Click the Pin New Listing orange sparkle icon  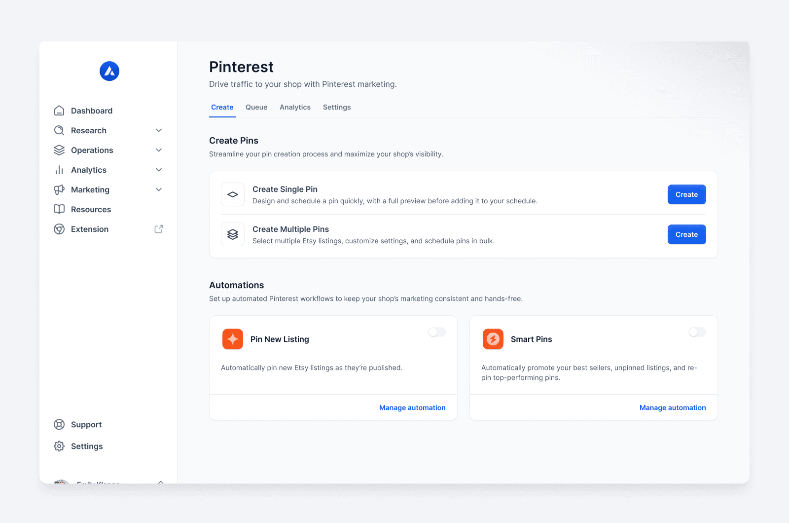coord(233,339)
